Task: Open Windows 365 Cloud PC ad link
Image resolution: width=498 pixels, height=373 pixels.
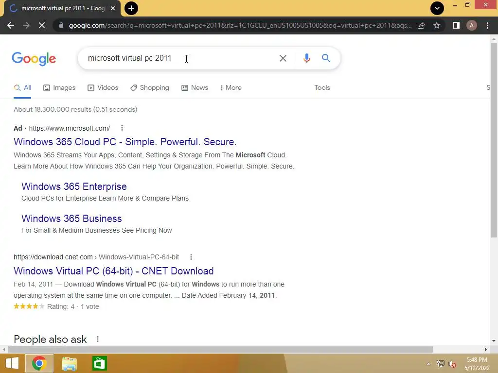Action: 125,142
